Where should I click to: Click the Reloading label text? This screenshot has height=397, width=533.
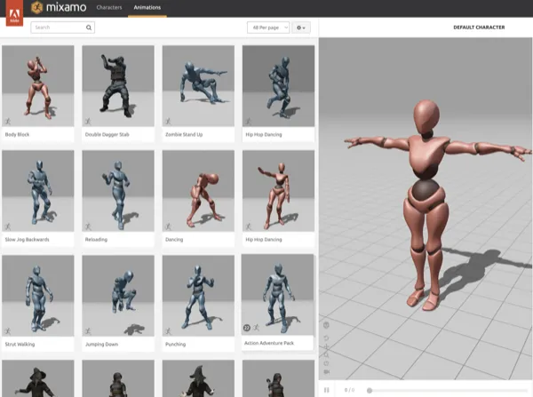[96, 240]
